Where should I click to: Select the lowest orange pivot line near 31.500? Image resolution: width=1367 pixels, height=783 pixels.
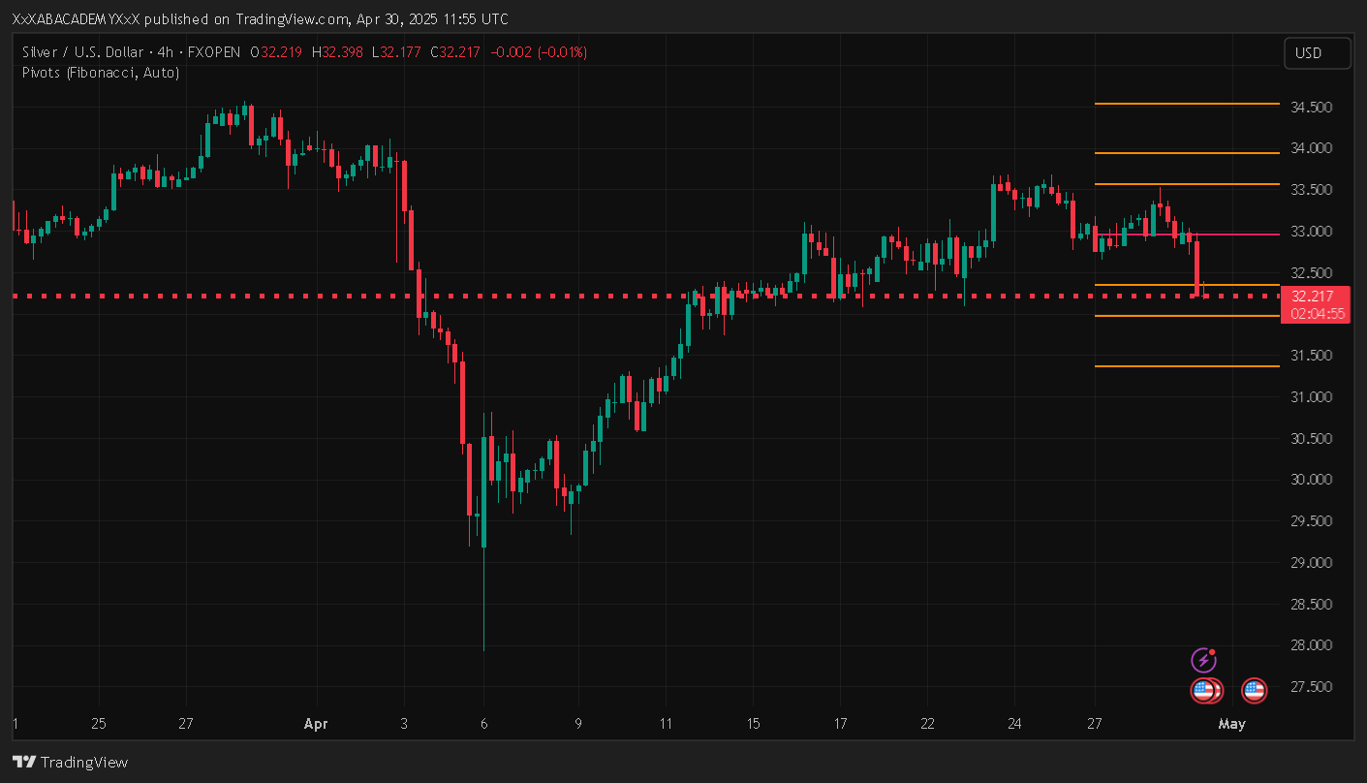pyautogui.click(x=1187, y=366)
